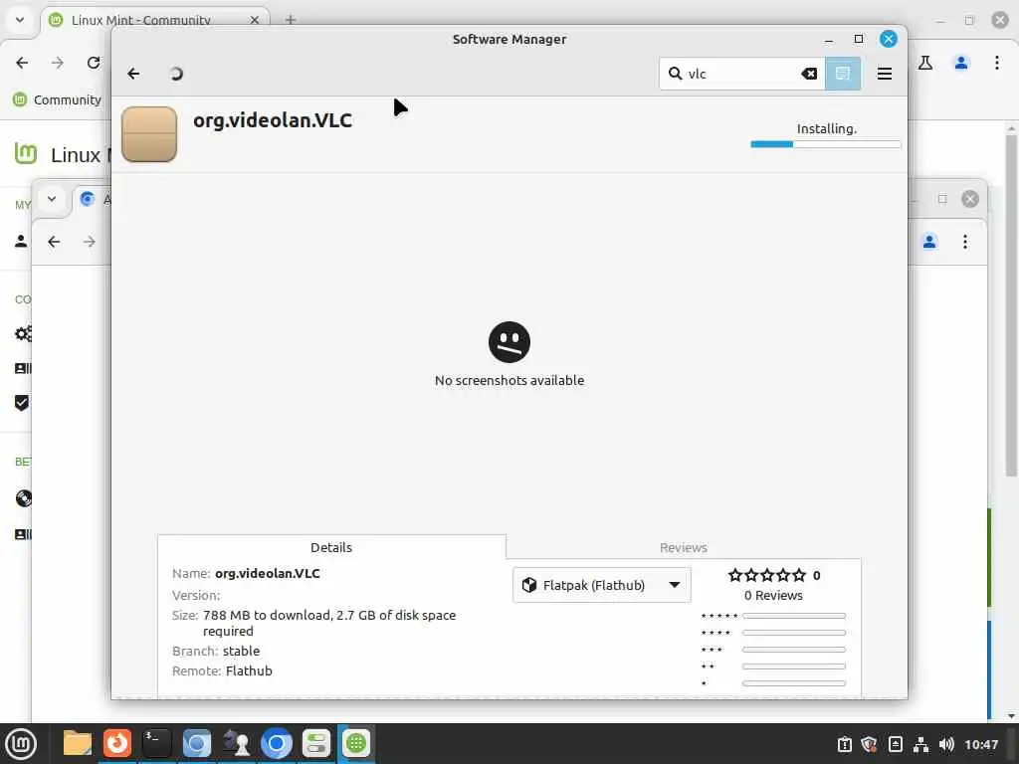Open the Linux Mint start menu
Viewport: 1019px width, 764px height.
[21, 743]
